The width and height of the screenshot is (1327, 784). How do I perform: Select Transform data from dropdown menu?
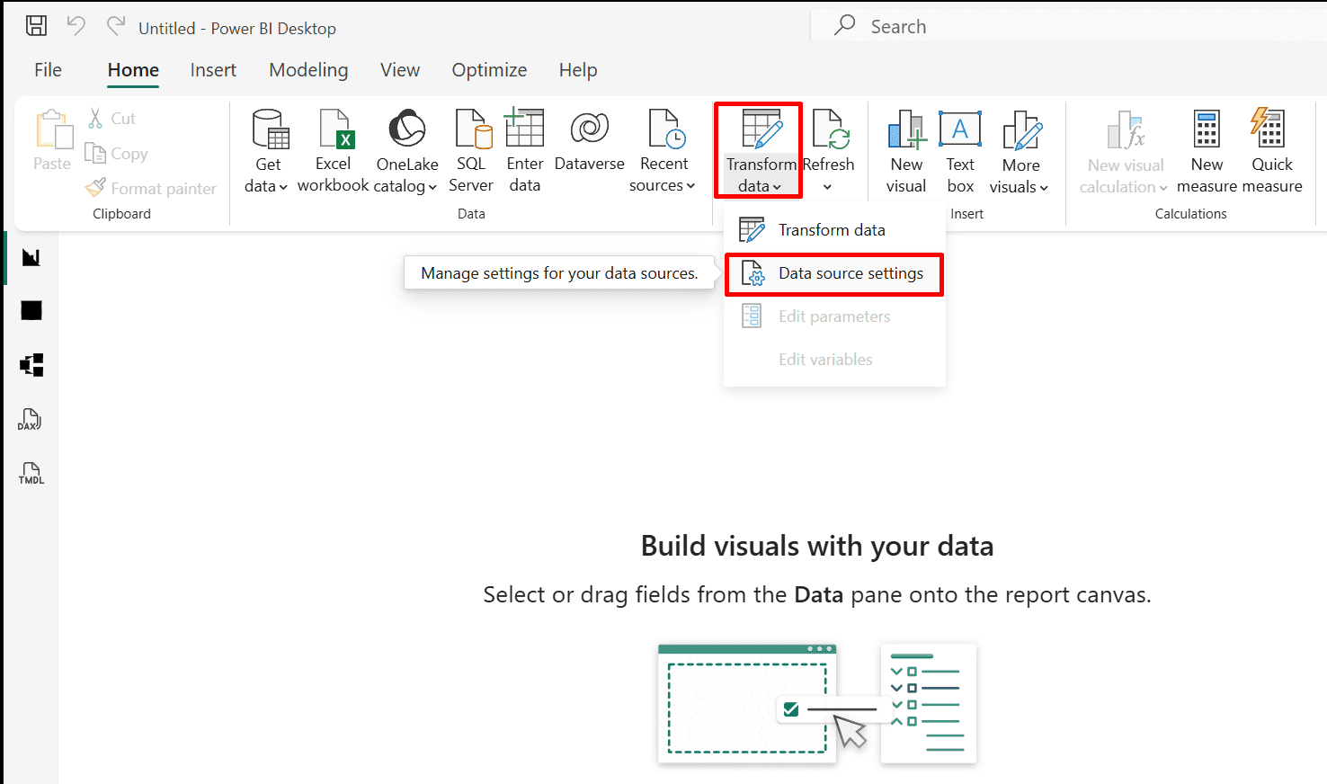tap(831, 230)
